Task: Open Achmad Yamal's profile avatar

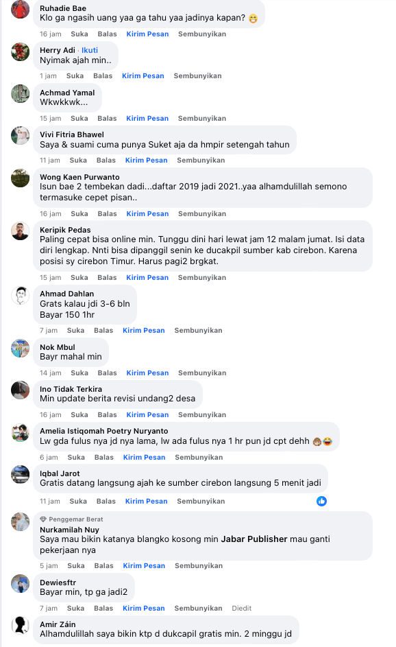Action: [x=20, y=94]
